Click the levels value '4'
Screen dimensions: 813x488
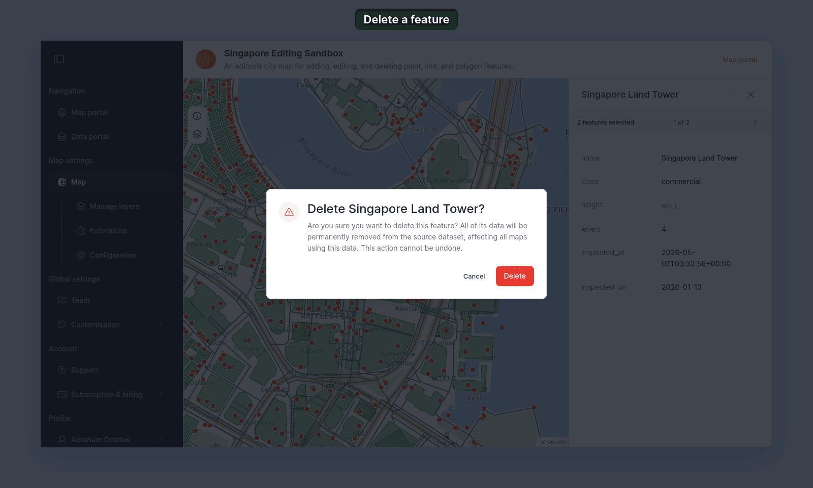pyautogui.click(x=664, y=229)
